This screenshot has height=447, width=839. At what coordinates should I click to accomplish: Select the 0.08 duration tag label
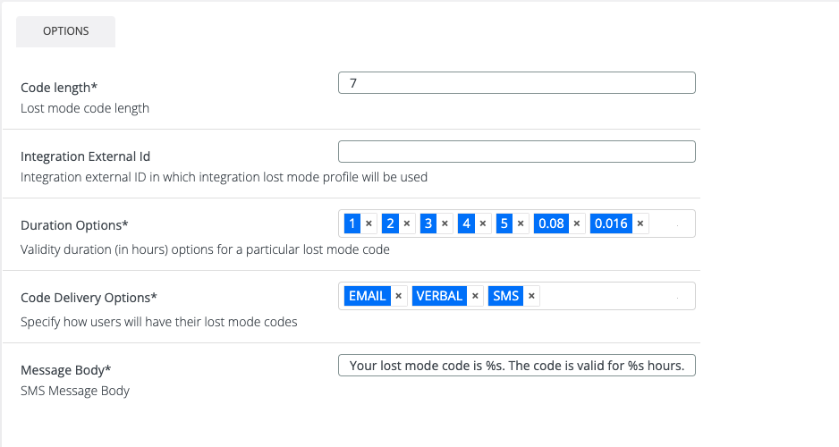pyautogui.click(x=551, y=223)
